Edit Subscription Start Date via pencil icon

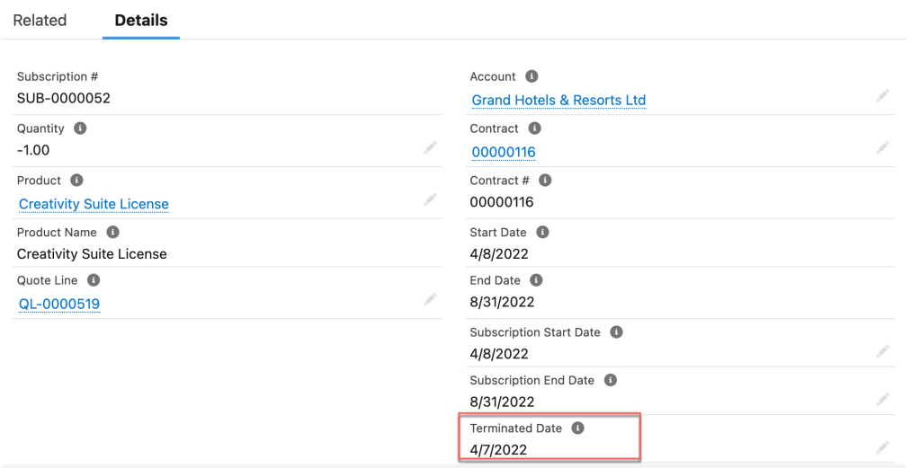[883, 350]
